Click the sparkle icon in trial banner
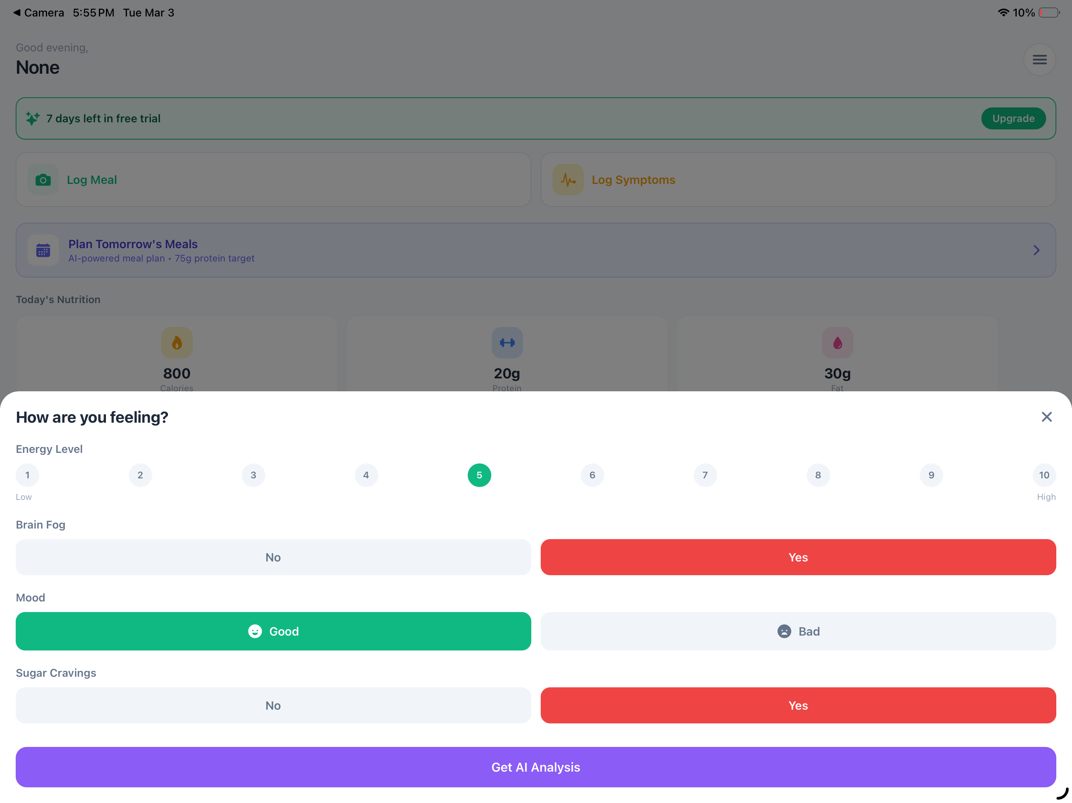Viewport: 1072px width, 803px height. click(33, 119)
